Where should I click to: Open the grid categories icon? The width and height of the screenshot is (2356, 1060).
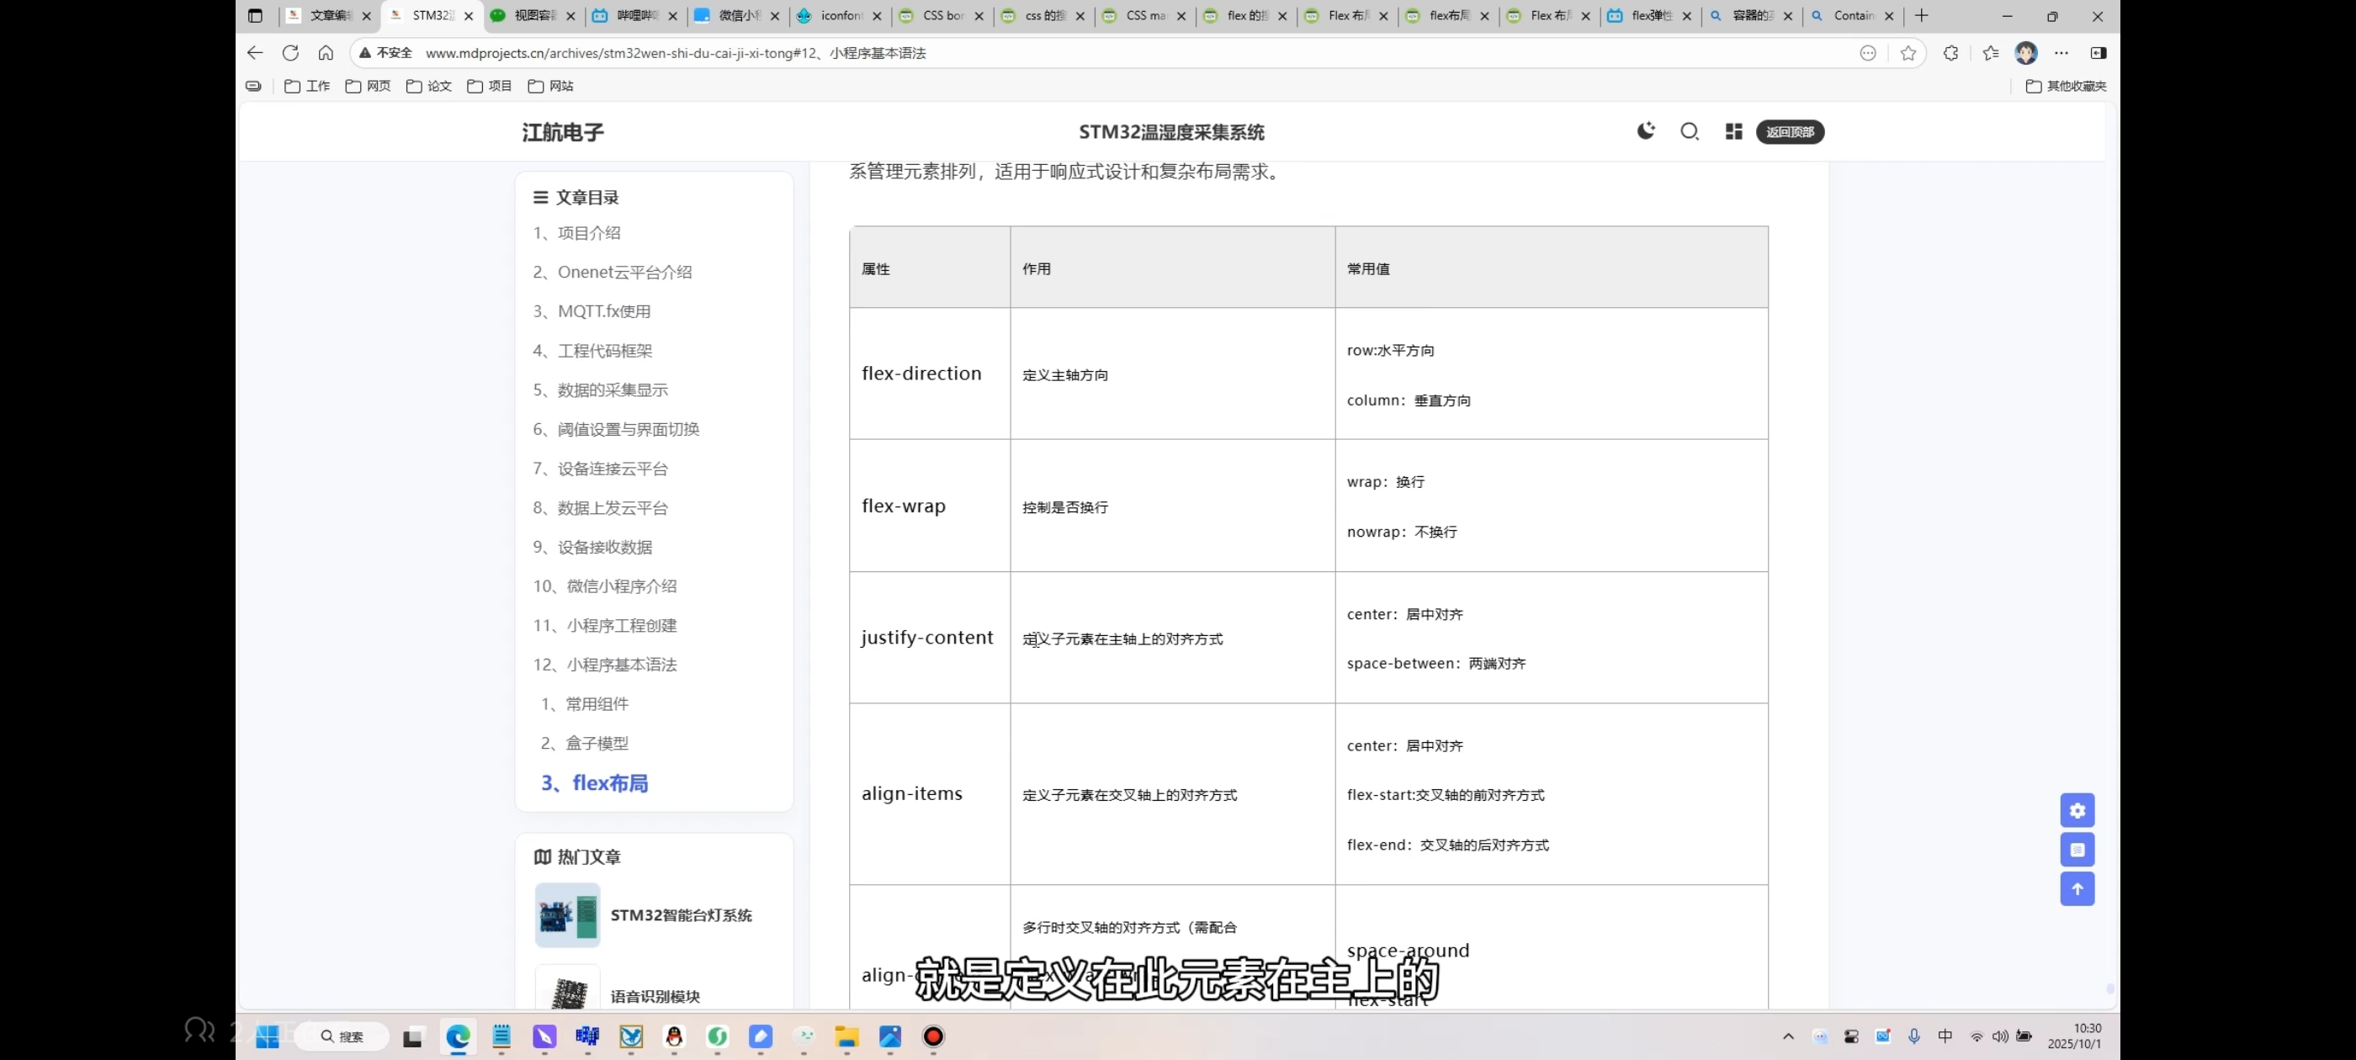coord(1733,132)
